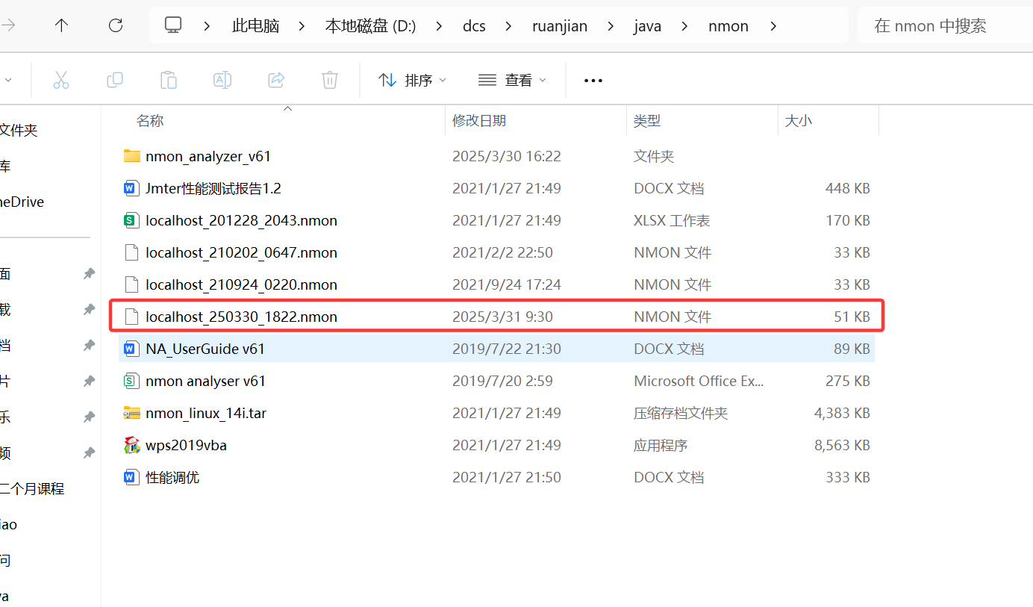Click date 2021/9/24 17:24

(x=507, y=284)
